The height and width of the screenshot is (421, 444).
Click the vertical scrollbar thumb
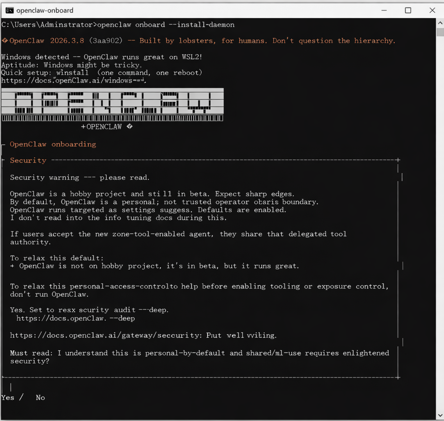point(440,32)
